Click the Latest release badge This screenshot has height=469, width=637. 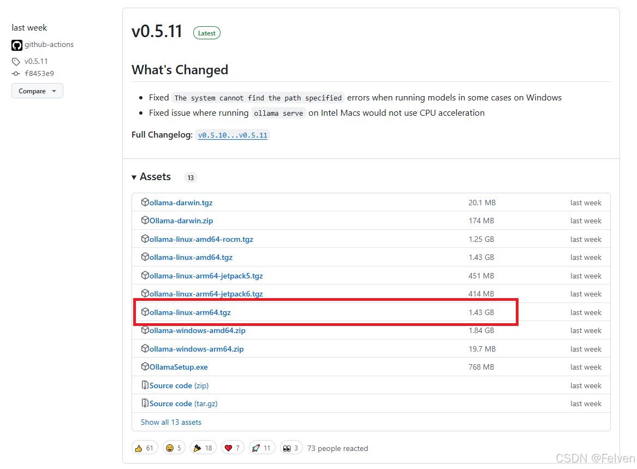coord(207,33)
